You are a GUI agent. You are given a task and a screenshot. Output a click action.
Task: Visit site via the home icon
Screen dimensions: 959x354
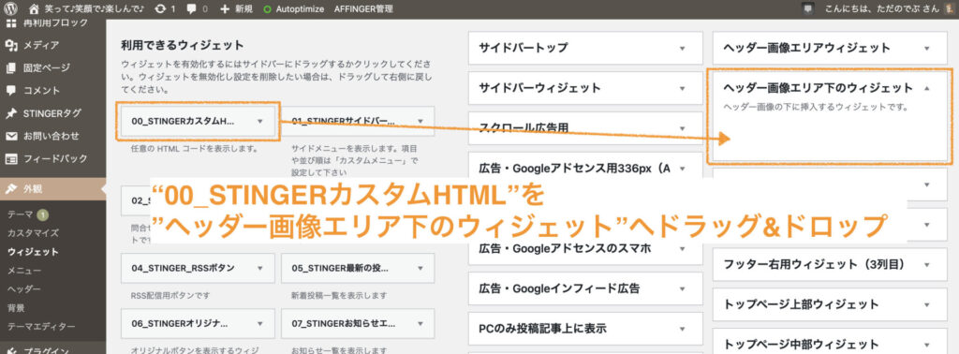click(35, 8)
